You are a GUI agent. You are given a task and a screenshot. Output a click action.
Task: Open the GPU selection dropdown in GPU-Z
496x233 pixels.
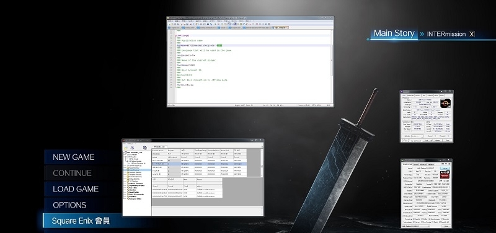click(416, 226)
